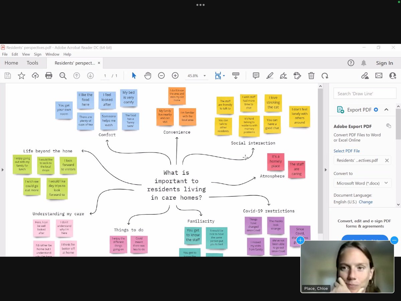The width and height of the screenshot is (401, 301).
Task: Click Chloe Place video thumbnail
Action: [347, 267]
